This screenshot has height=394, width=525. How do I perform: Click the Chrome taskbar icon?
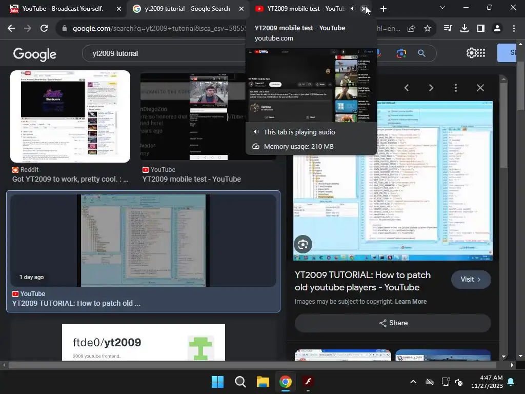coord(285,382)
